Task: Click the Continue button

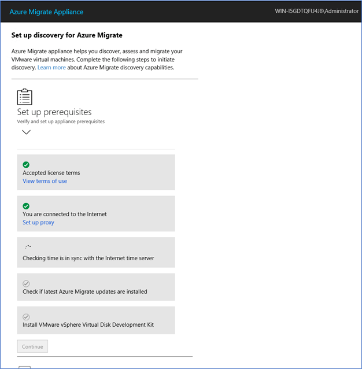Action: pyautogui.click(x=32, y=346)
